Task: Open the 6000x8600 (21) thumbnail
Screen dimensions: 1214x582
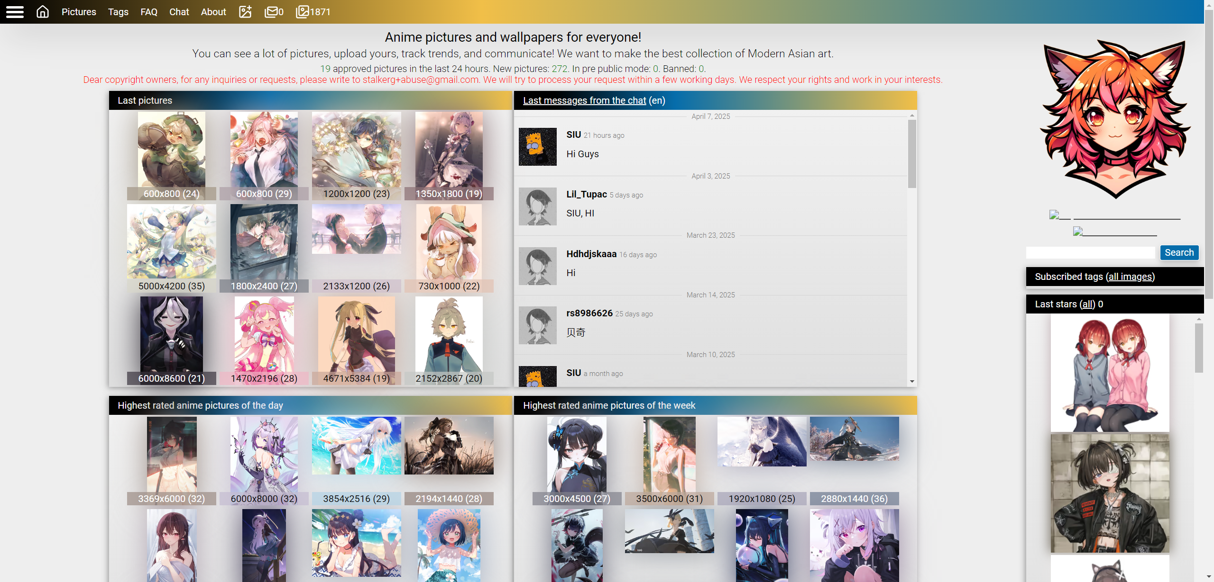Action: pyautogui.click(x=171, y=334)
